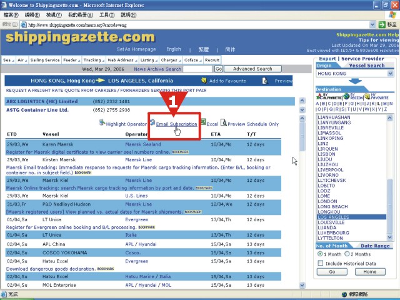
Task: Click the green Go arrow beside address bar
Action: click(x=382, y=24)
